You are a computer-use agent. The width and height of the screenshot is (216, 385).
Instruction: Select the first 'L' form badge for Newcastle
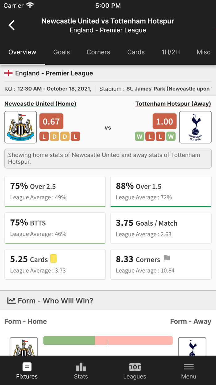tap(44, 136)
